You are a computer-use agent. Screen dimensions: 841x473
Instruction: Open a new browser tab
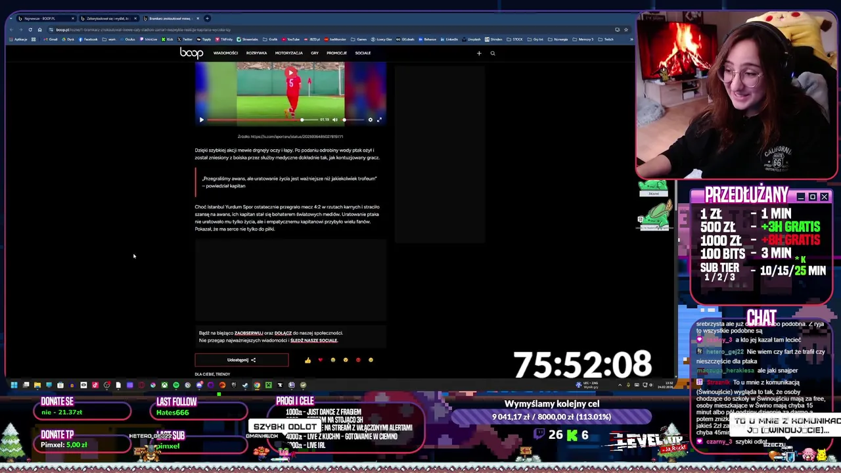207,18
